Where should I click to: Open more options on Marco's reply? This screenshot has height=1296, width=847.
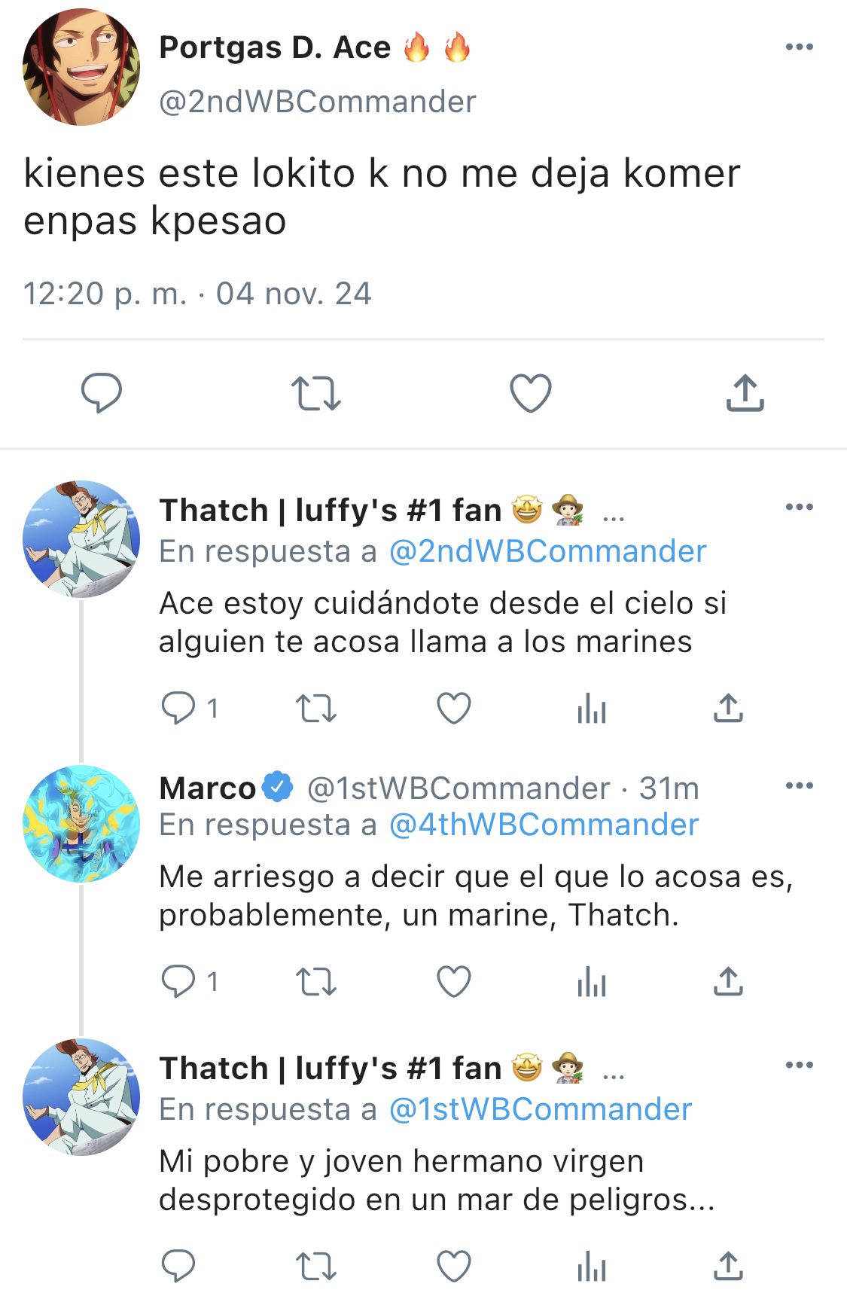[799, 785]
